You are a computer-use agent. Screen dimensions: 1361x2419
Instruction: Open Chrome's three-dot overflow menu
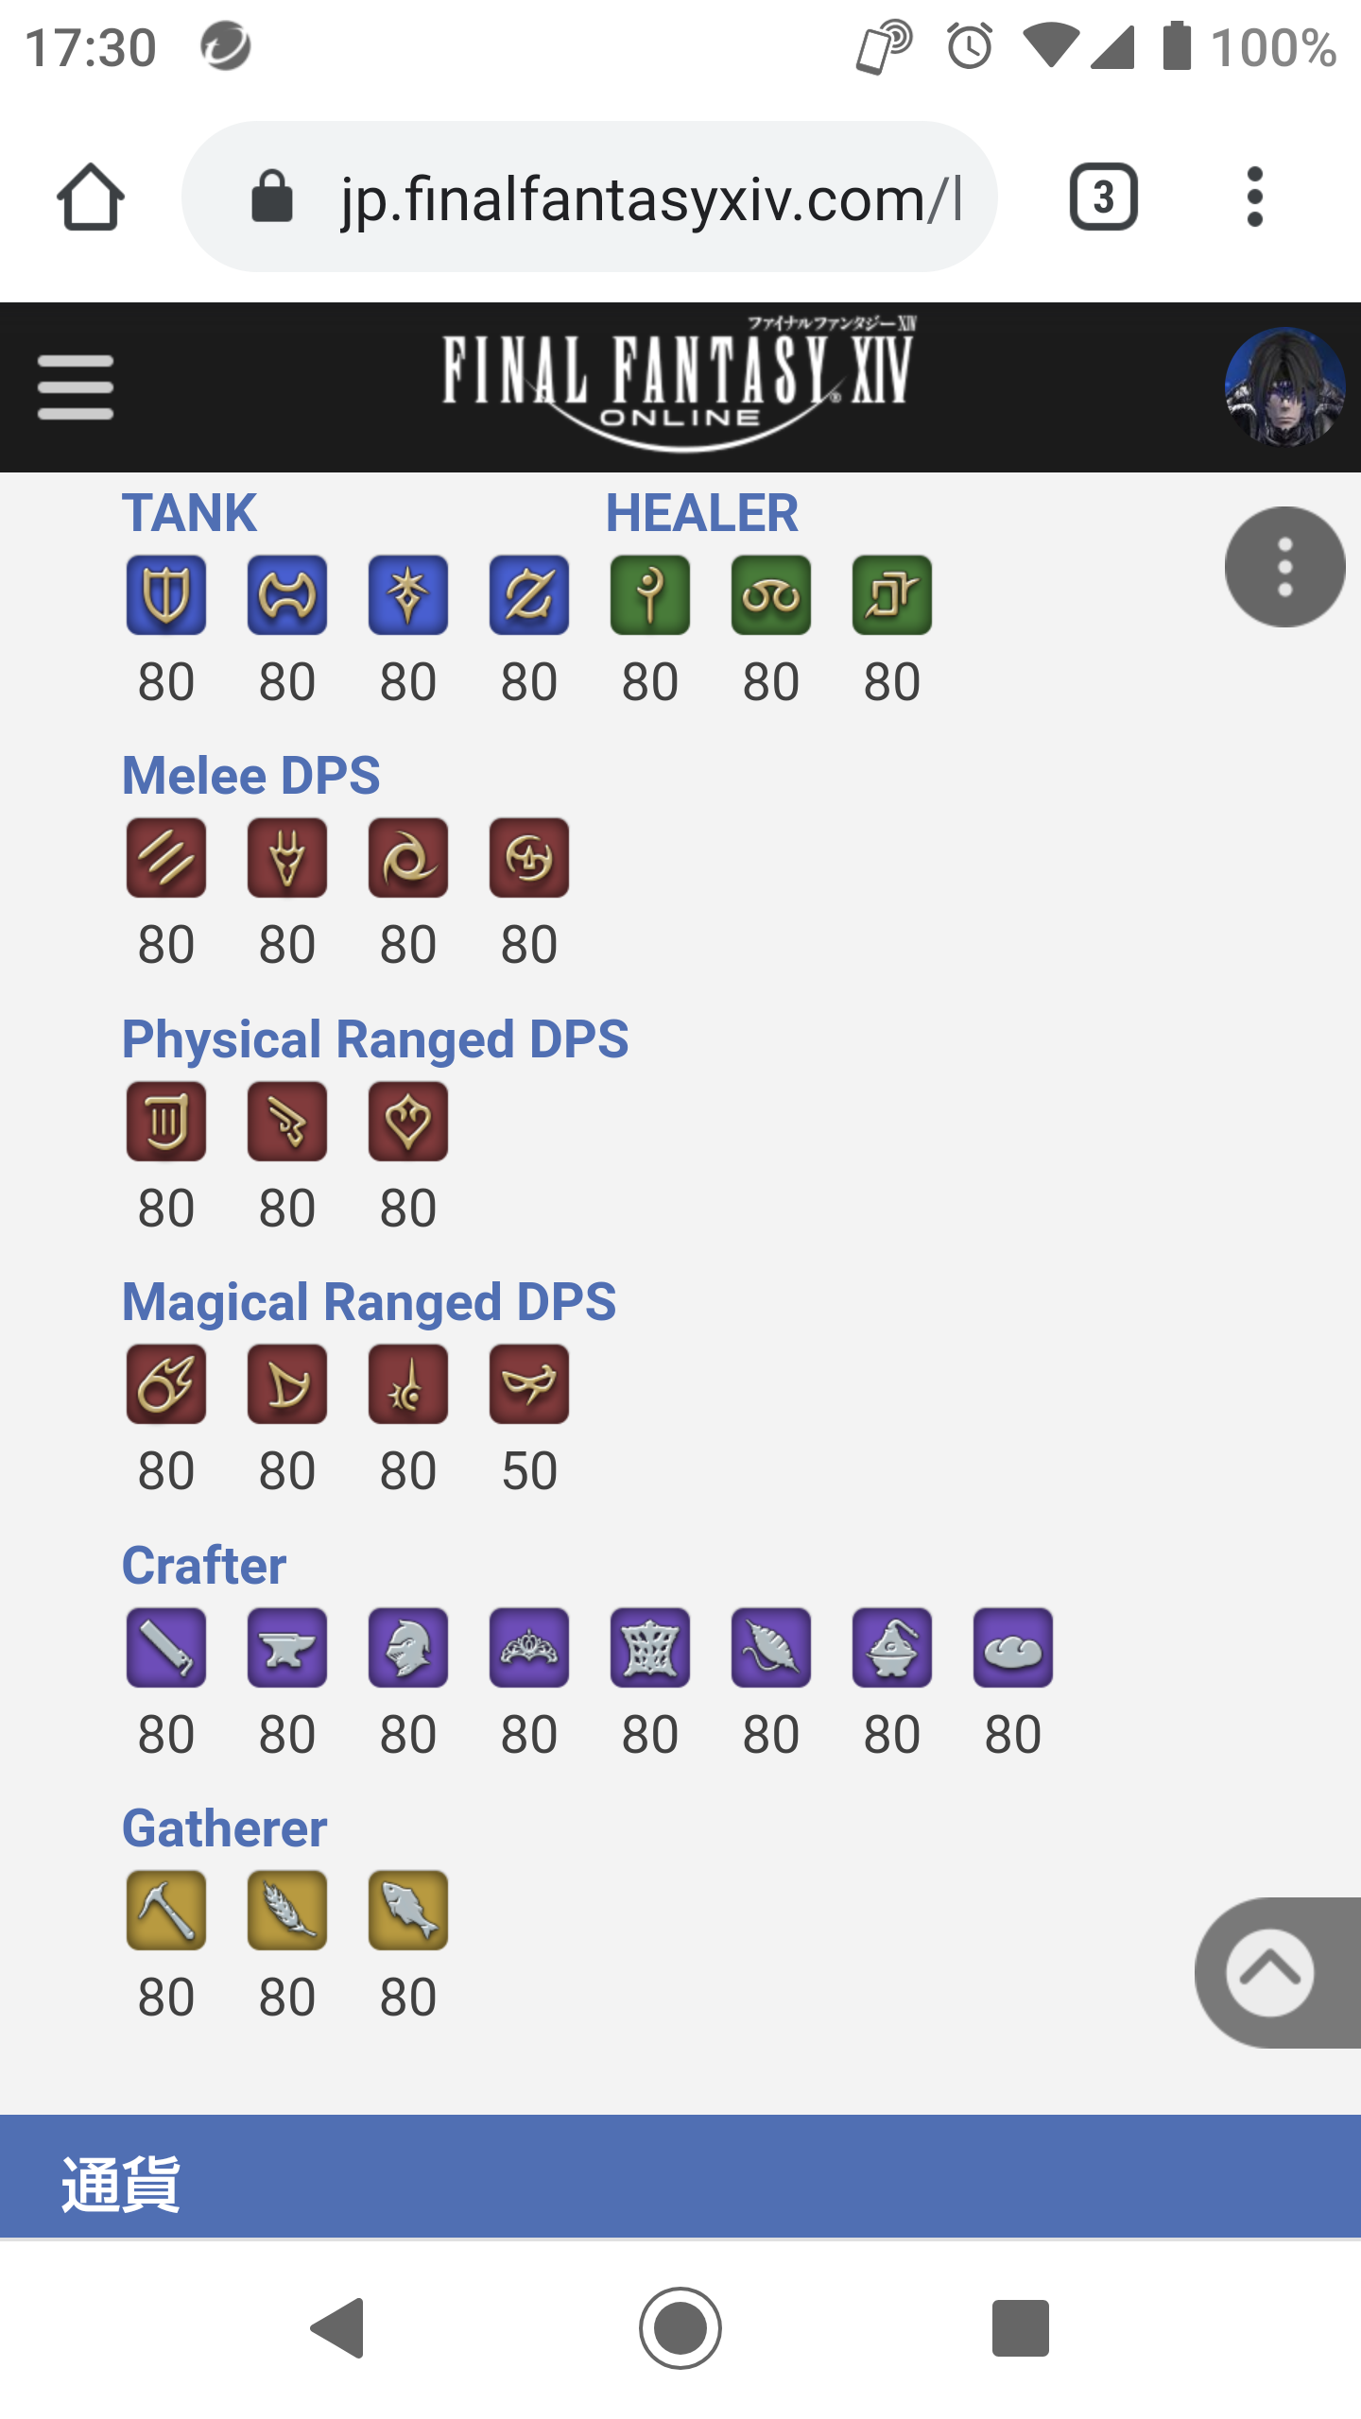click(x=1255, y=197)
